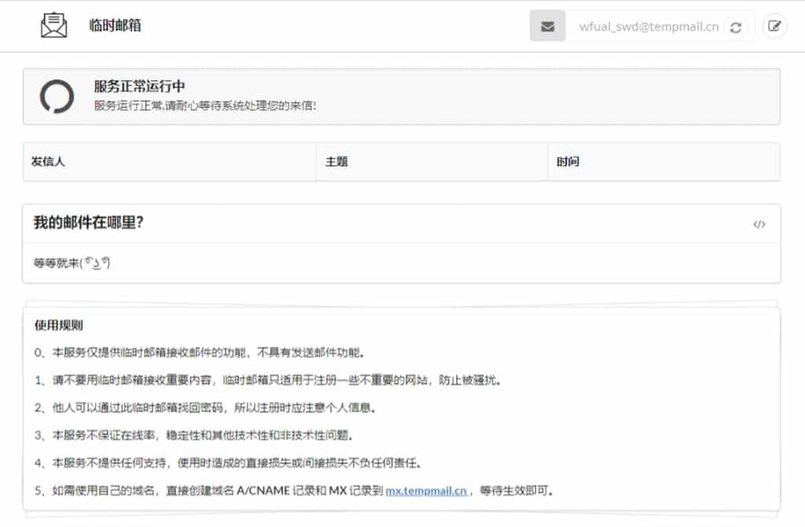Click the 服务正常运行中 status heading
This screenshot has height=527, width=805.
click(x=139, y=86)
